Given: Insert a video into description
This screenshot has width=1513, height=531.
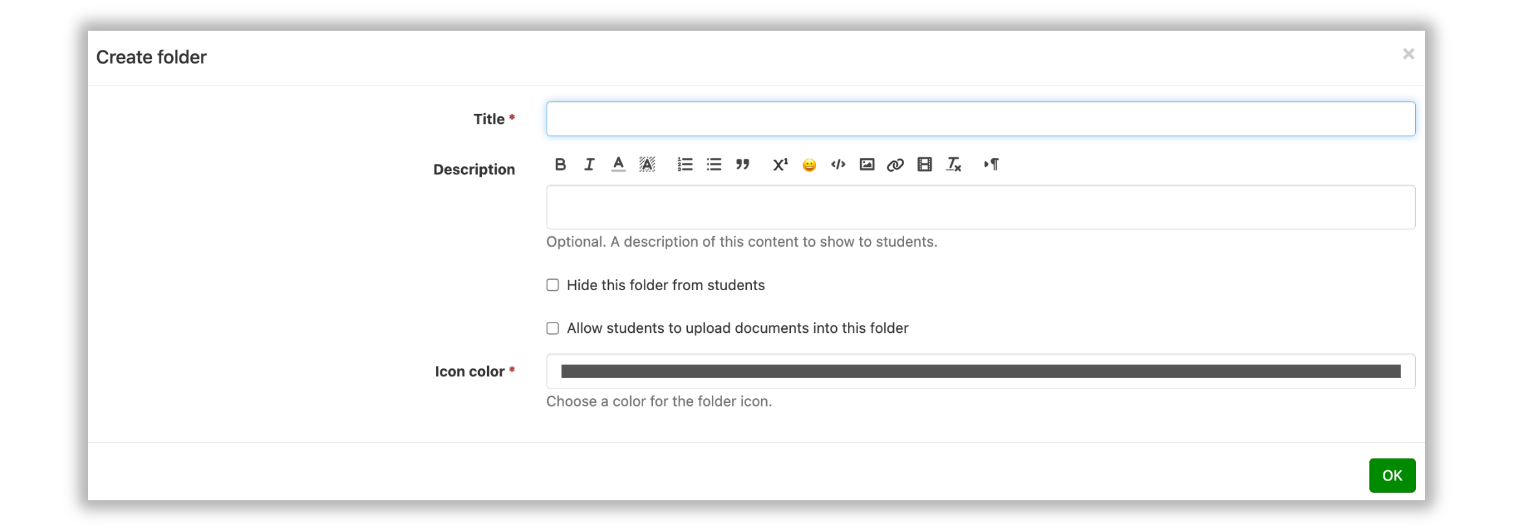Looking at the screenshot, I should tap(924, 164).
